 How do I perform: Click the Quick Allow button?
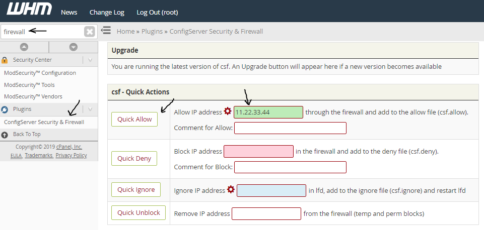pyautogui.click(x=134, y=119)
